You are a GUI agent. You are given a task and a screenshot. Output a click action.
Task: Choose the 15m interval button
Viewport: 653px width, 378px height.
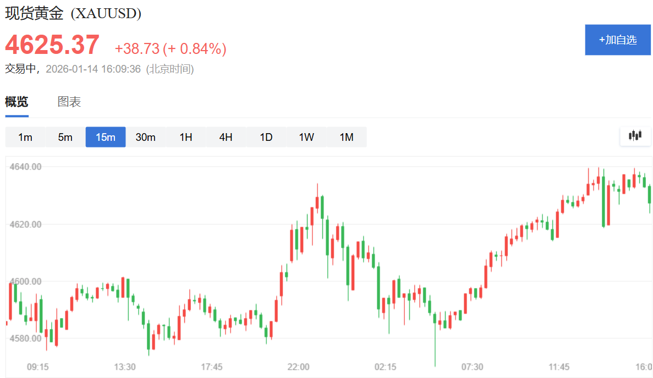click(x=106, y=137)
